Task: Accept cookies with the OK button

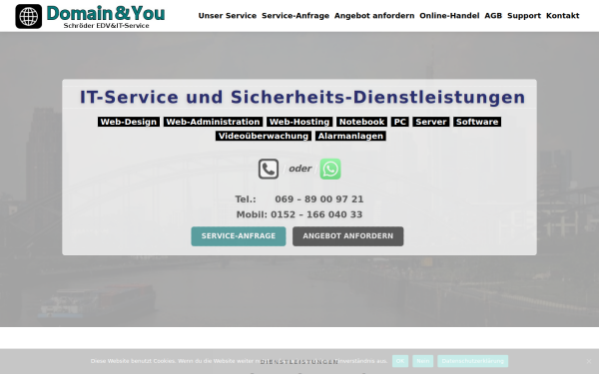Action: (x=400, y=361)
